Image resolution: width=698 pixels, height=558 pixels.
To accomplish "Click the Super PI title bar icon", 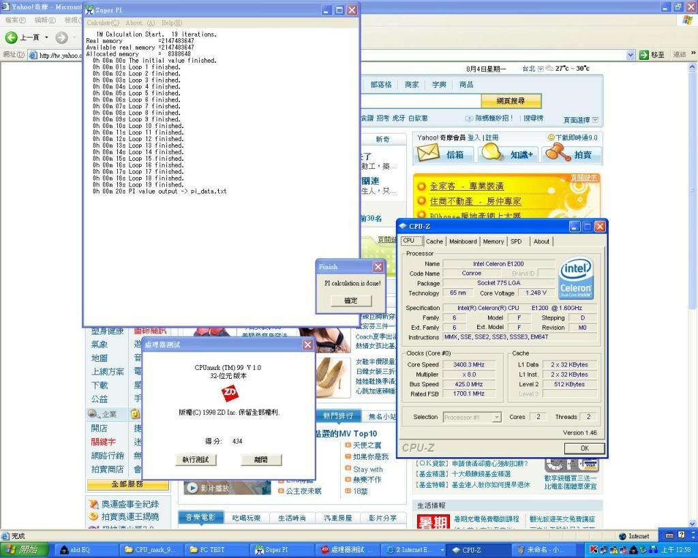I will click(x=89, y=10).
